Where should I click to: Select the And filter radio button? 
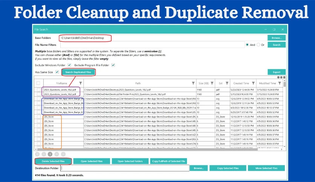(x=247, y=45)
